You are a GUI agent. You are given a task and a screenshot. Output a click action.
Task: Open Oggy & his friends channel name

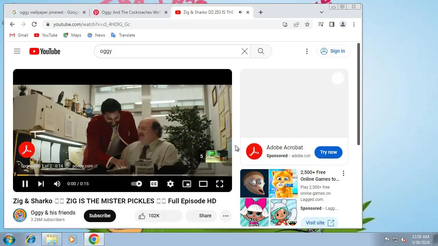(53, 213)
